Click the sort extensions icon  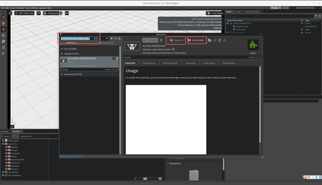(115, 39)
